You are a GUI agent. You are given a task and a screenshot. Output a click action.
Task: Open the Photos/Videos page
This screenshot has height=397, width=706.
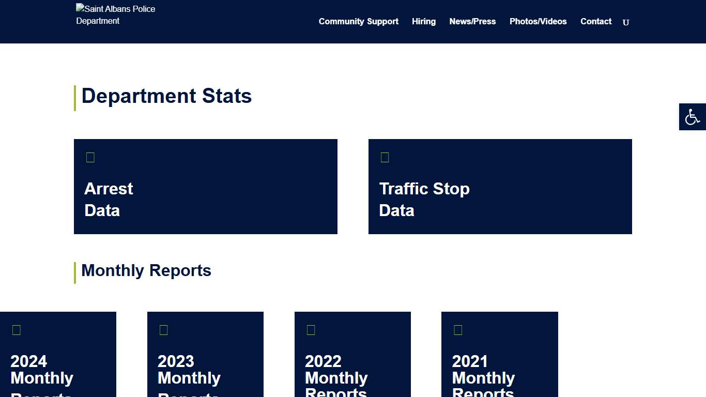click(x=538, y=22)
